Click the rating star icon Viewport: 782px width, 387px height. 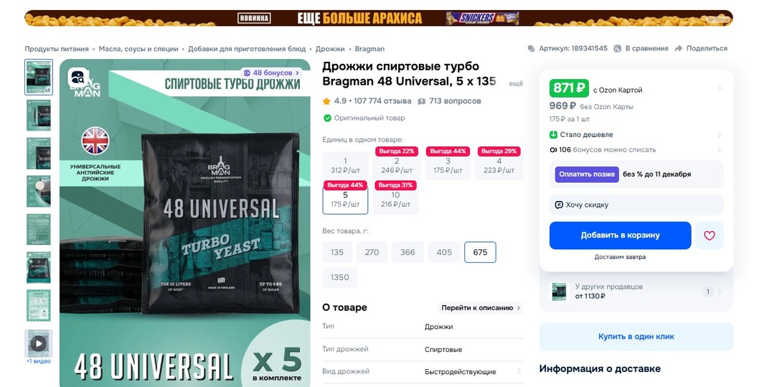pyautogui.click(x=326, y=101)
